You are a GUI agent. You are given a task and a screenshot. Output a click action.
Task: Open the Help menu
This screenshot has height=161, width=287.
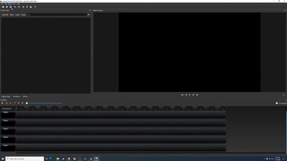pos(18,4)
